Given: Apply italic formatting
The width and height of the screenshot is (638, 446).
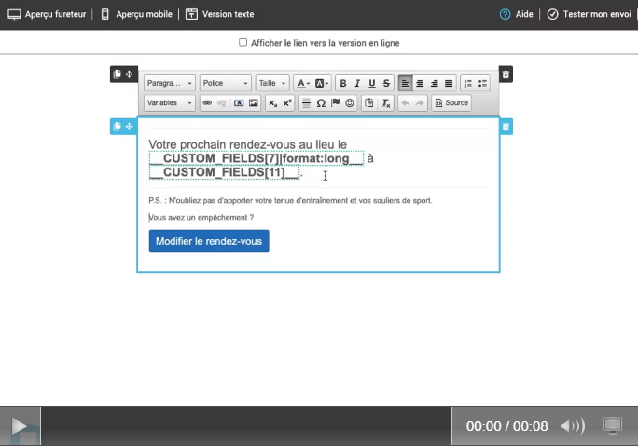Looking at the screenshot, I should [x=357, y=83].
